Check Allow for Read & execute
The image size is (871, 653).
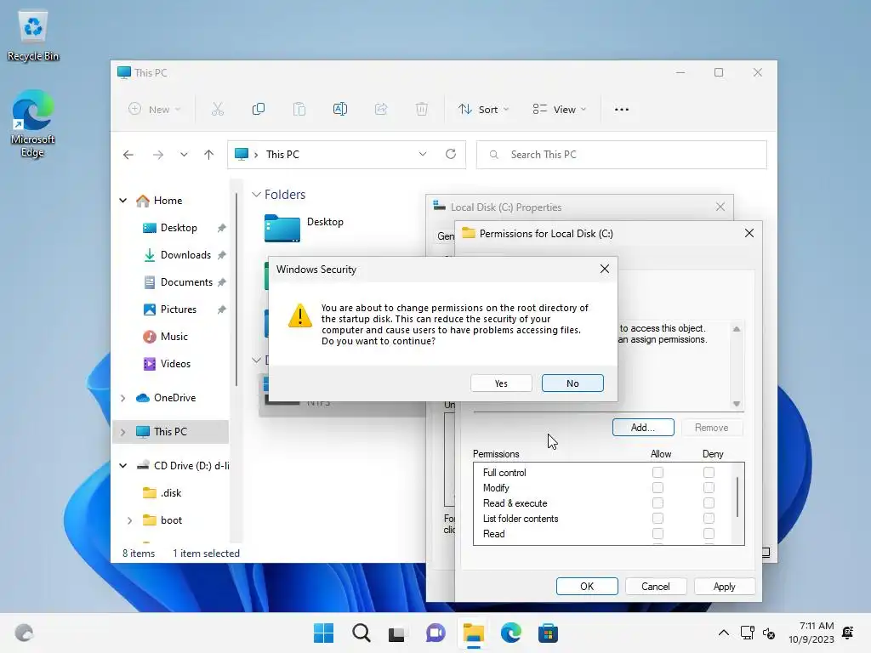(658, 503)
